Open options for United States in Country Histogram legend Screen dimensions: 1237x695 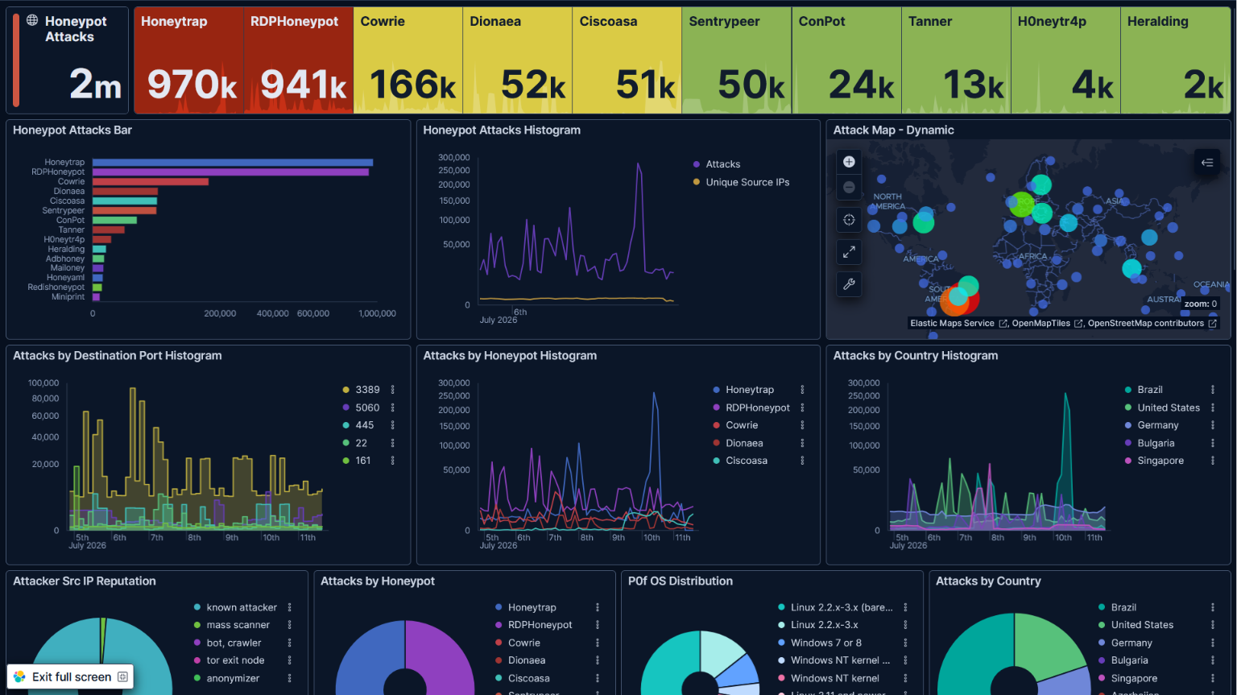[1213, 407]
